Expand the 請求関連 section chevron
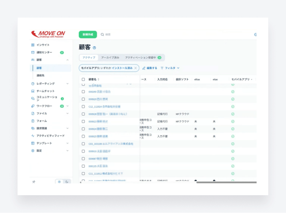The width and height of the screenshot is (286, 215). [x=68, y=128]
